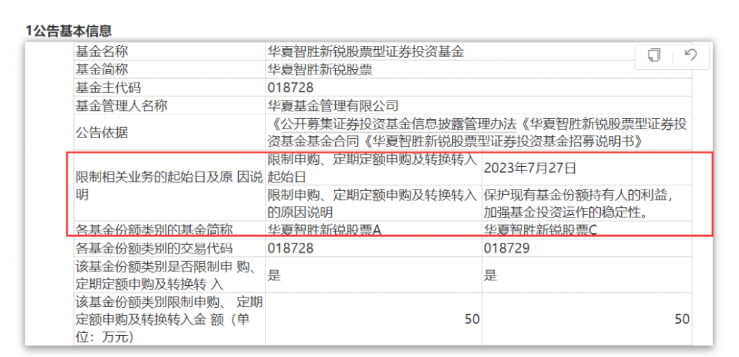Click the copy icon above the table
This screenshot has width=739, height=357.
tap(654, 55)
